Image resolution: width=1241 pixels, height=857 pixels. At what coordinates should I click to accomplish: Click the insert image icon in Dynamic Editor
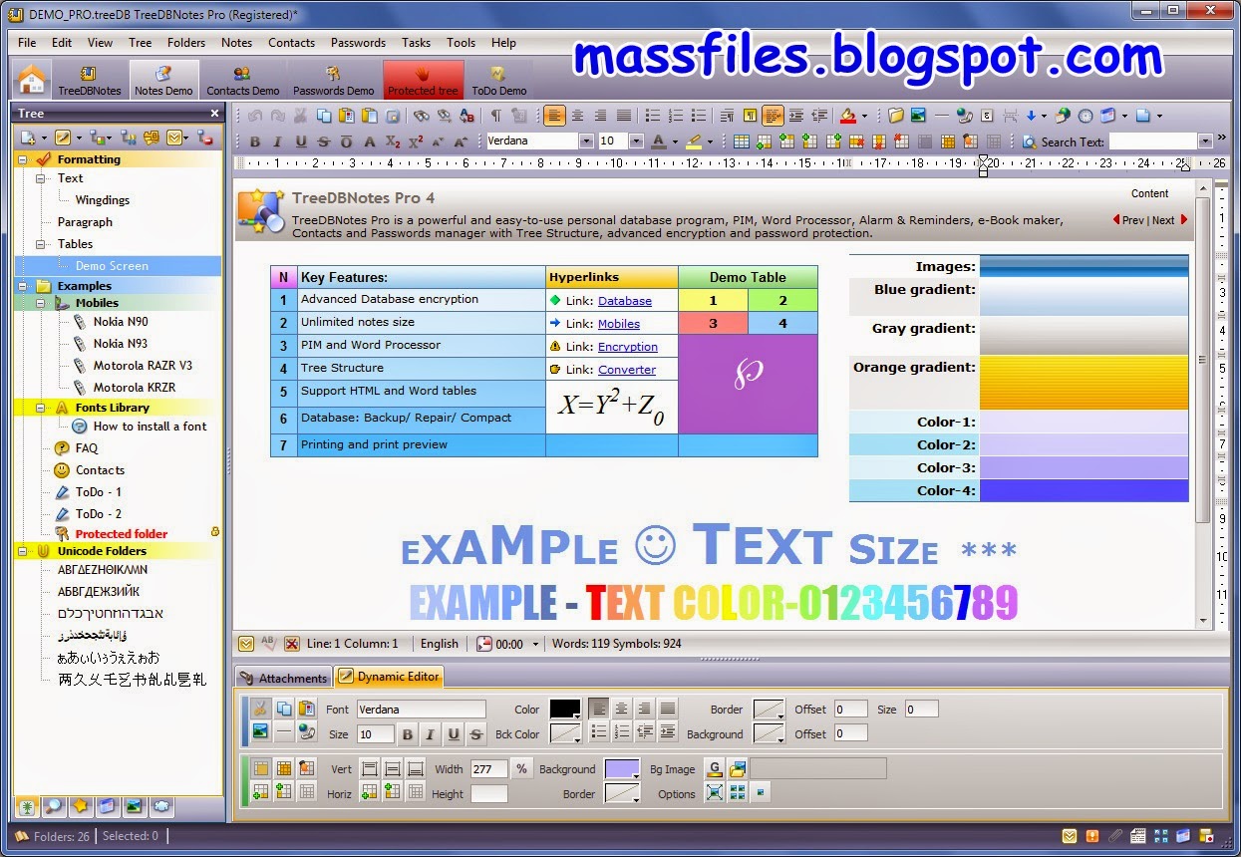pos(260,732)
